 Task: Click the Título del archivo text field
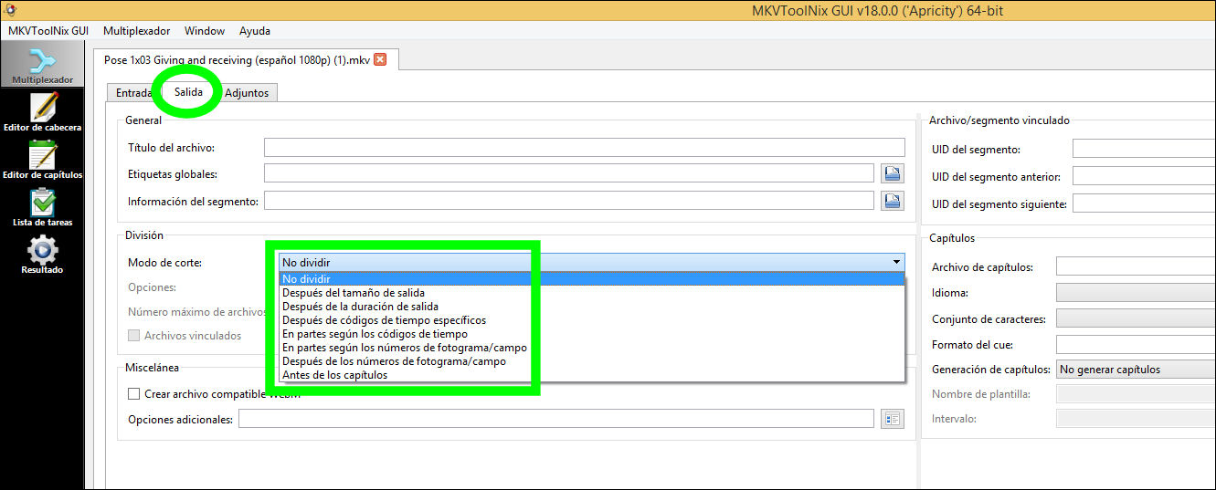(584, 148)
